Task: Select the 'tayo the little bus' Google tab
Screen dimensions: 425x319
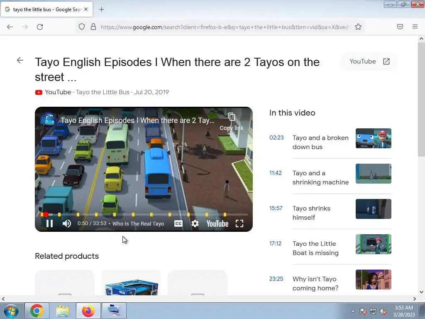Action: pos(46,10)
